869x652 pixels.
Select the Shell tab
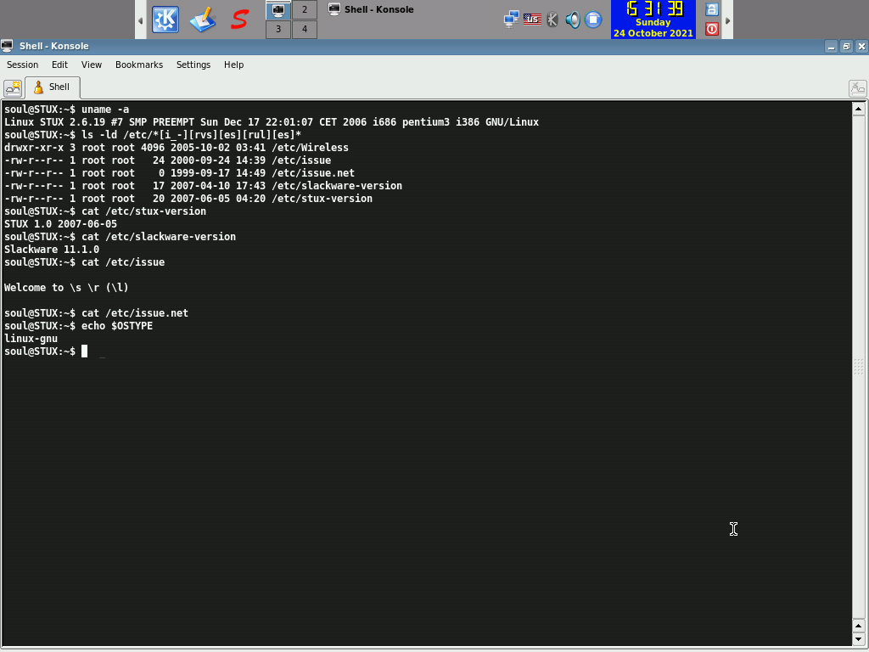coord(52,87)
